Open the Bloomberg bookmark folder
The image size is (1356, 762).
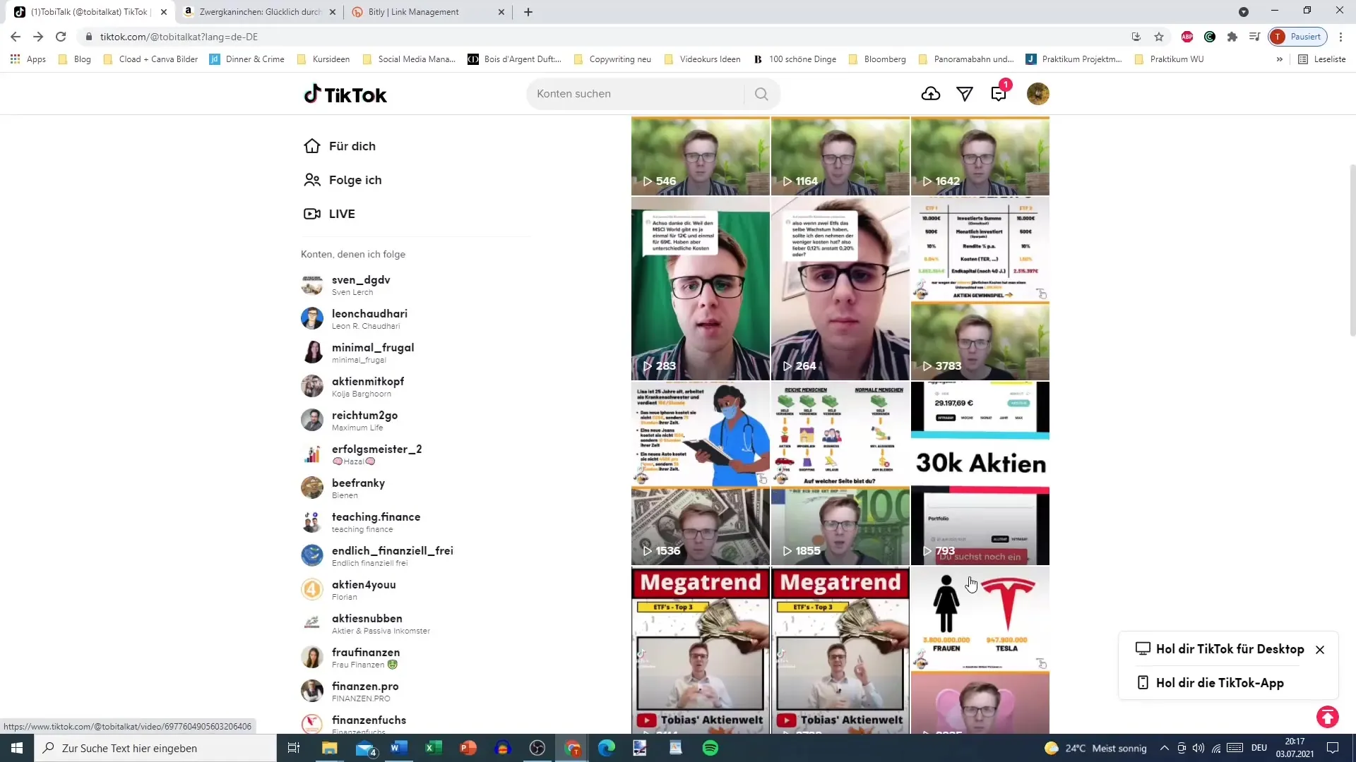pos(877,59)
